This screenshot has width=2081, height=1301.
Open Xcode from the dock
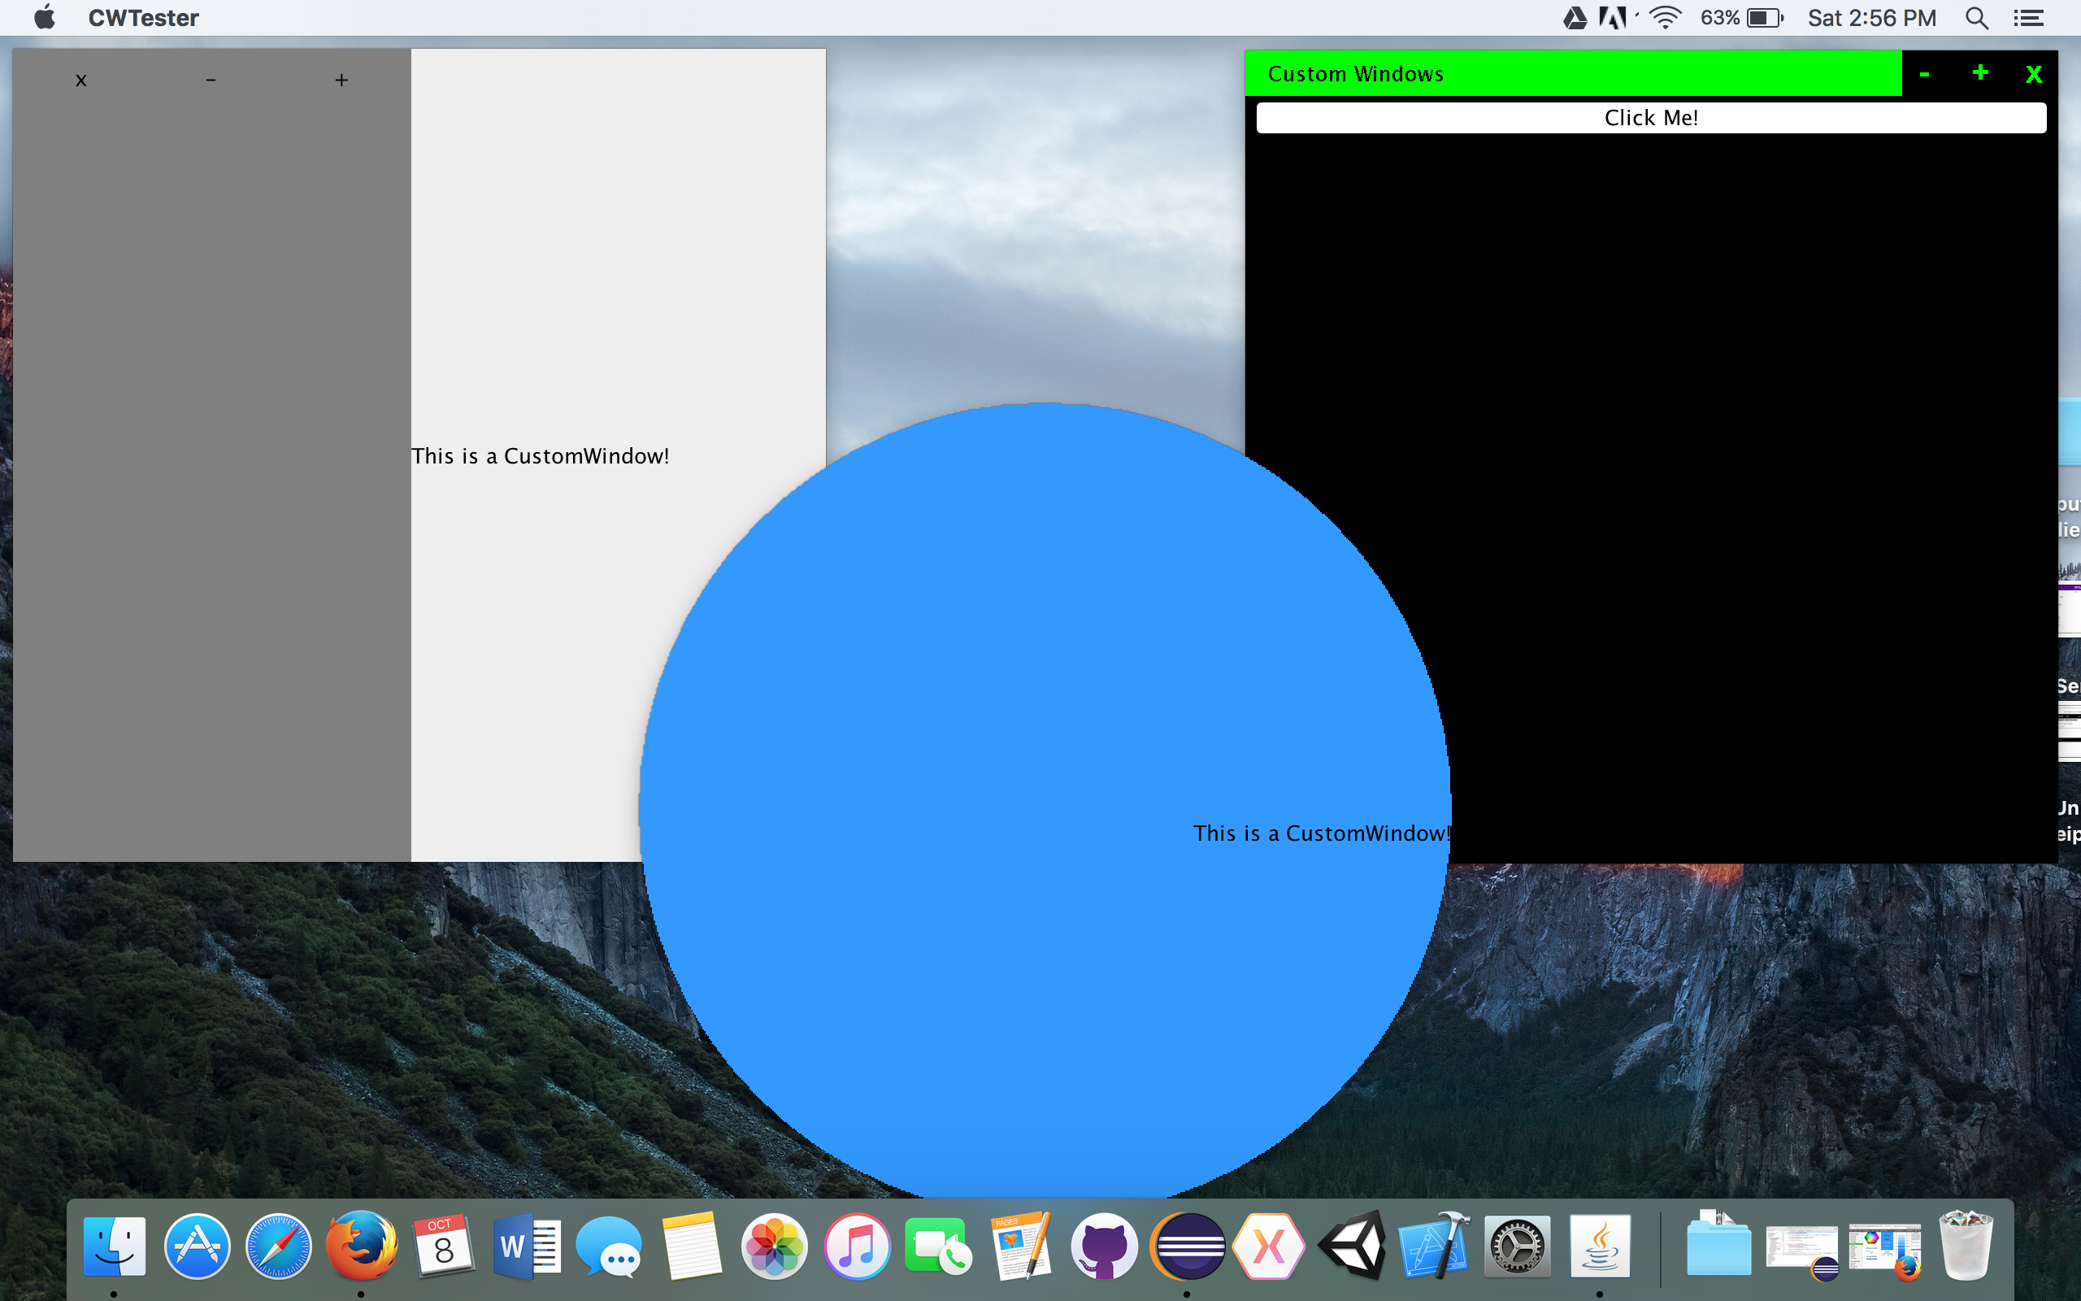coord(1433,1246)
